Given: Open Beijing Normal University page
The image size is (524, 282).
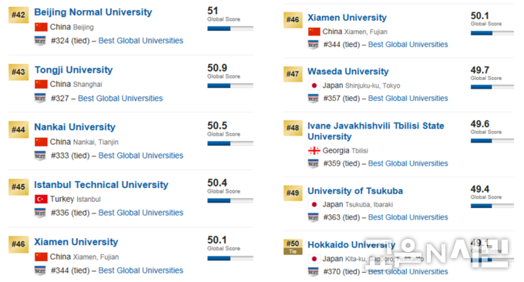Looking at the screenshot, I should [x=93, y=12].
